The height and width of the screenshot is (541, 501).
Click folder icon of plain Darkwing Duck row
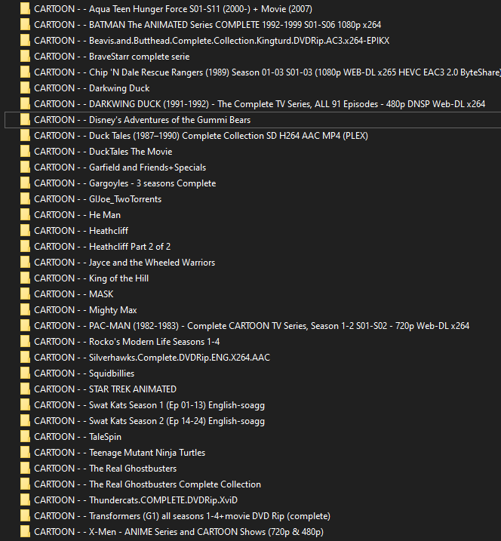pos(25,88)
